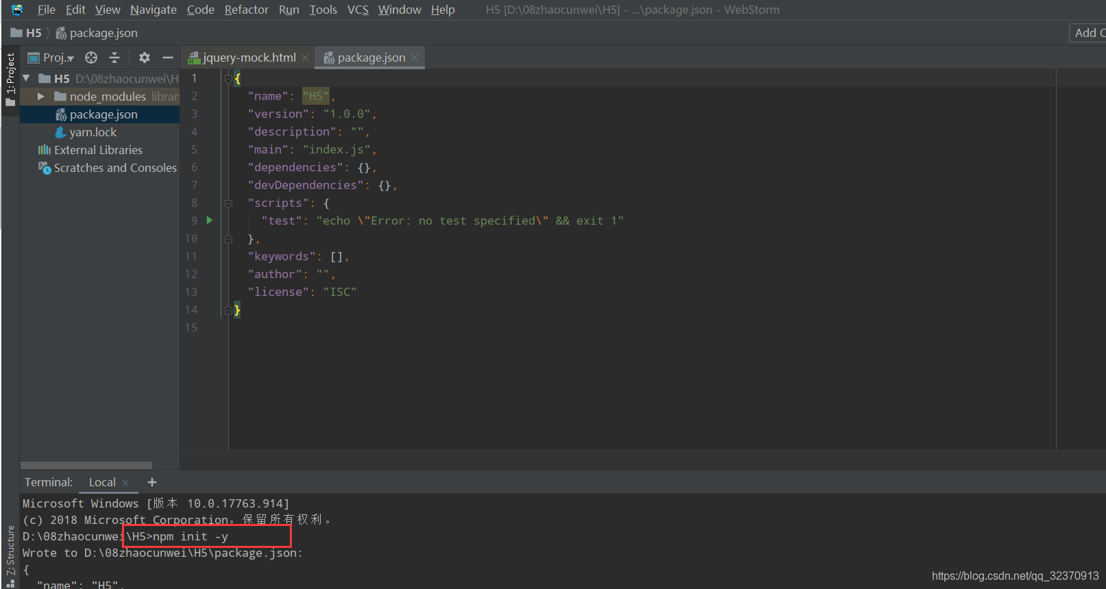1106x589 pixels.
Task: Click the H5 breadcrumb in navigation bar
Action: [26, 33]
